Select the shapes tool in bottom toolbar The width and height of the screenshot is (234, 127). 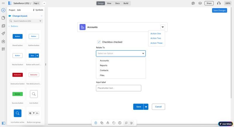pyautogui.click(x=102, y=123)
